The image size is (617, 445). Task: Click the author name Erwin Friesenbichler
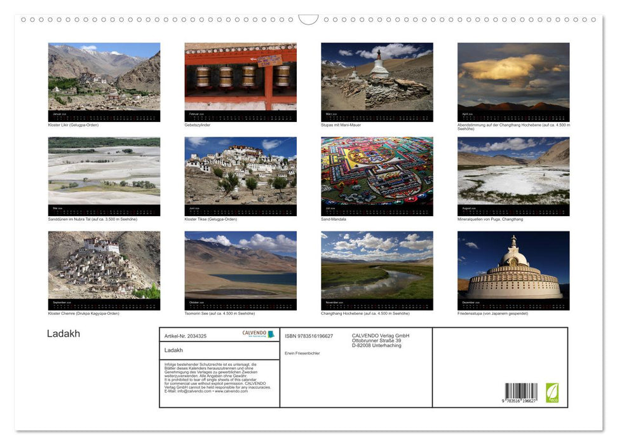click(302, 353)
